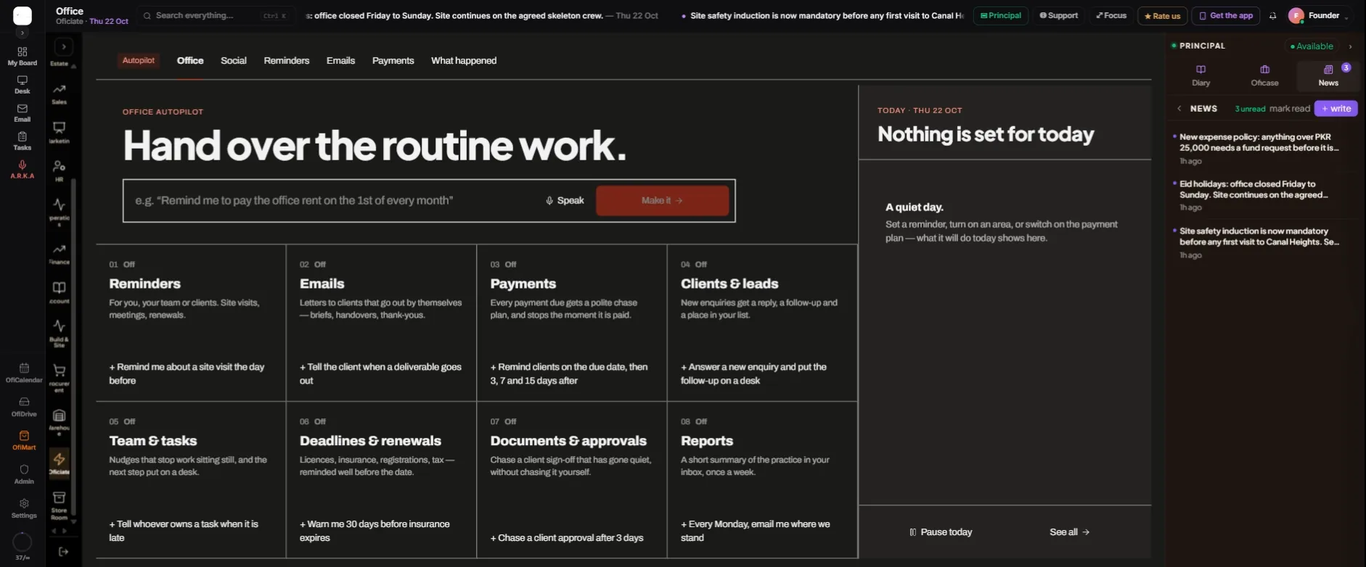This screenshot has width=1366, height=567.
Task: Toggle Focus mode in the top bar
Action: point(1111,15)
